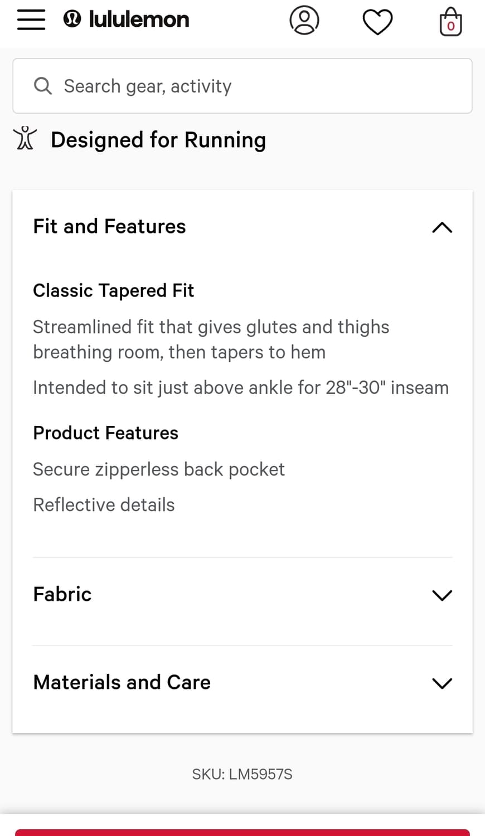The height and width of the screenshot is (836, 485).
Task: Click the lululemon logo
Action: tap(127, 20)
